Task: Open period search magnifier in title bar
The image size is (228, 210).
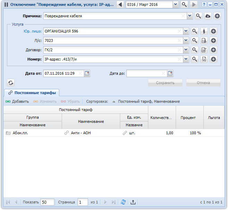Action: [184, 4]
